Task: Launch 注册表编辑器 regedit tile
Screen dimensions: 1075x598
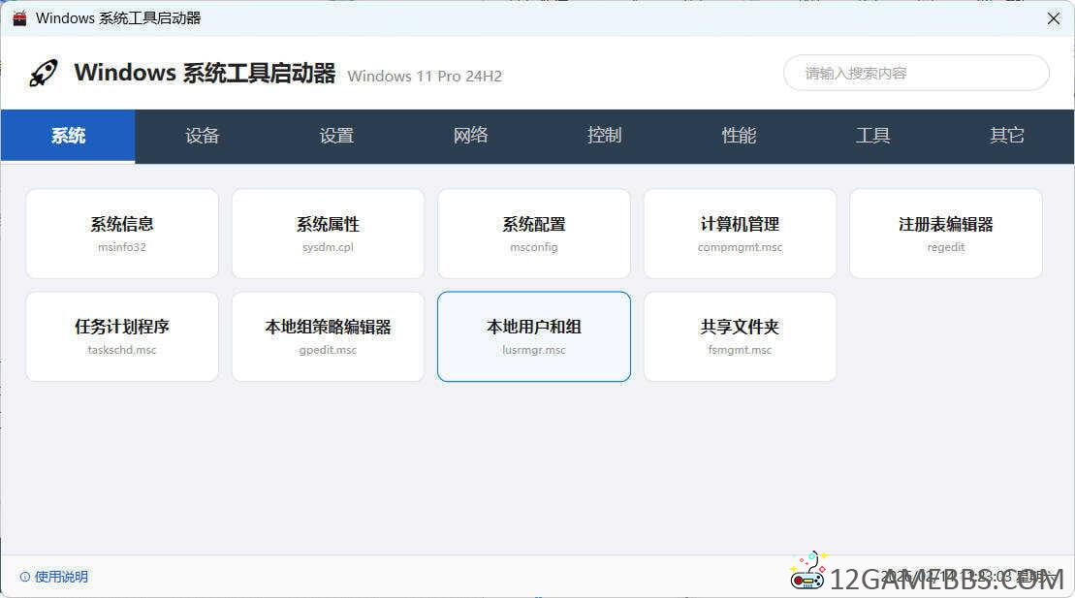Action: pos(946,234)
